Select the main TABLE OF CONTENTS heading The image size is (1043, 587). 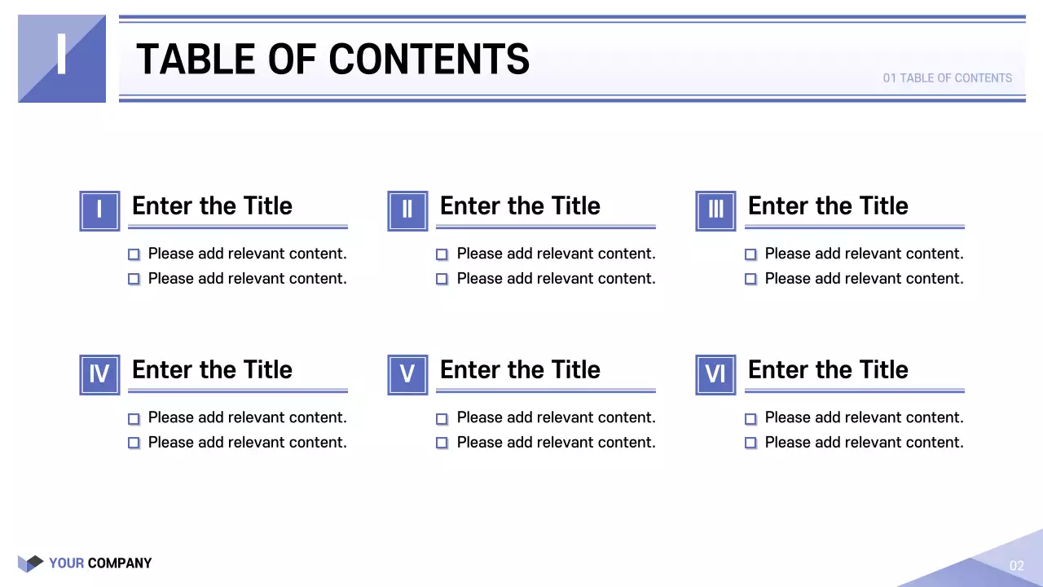point(332,60)
